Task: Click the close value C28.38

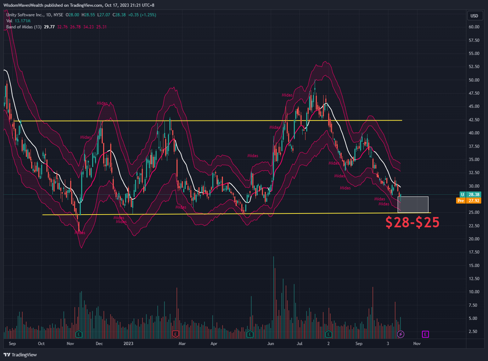Action: 119,15
